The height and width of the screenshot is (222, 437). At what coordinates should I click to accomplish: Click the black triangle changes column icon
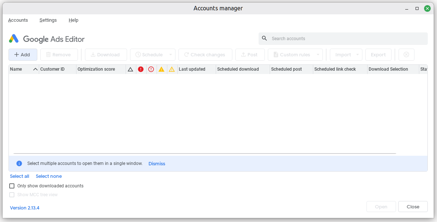(x=130, y=70)
